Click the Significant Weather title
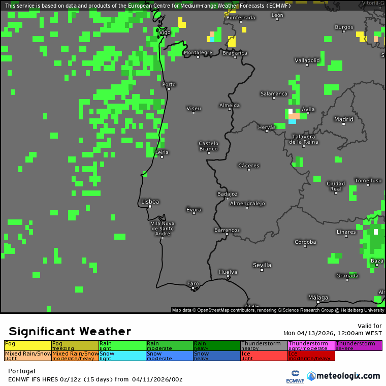 point(70,331)
